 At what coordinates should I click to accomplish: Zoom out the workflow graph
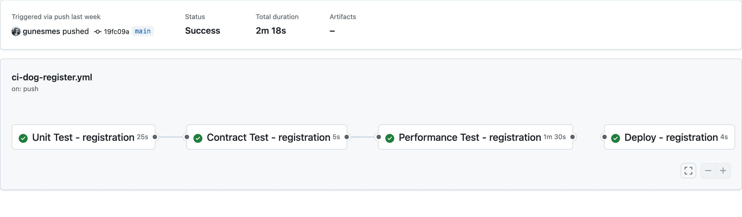point(708,171)
